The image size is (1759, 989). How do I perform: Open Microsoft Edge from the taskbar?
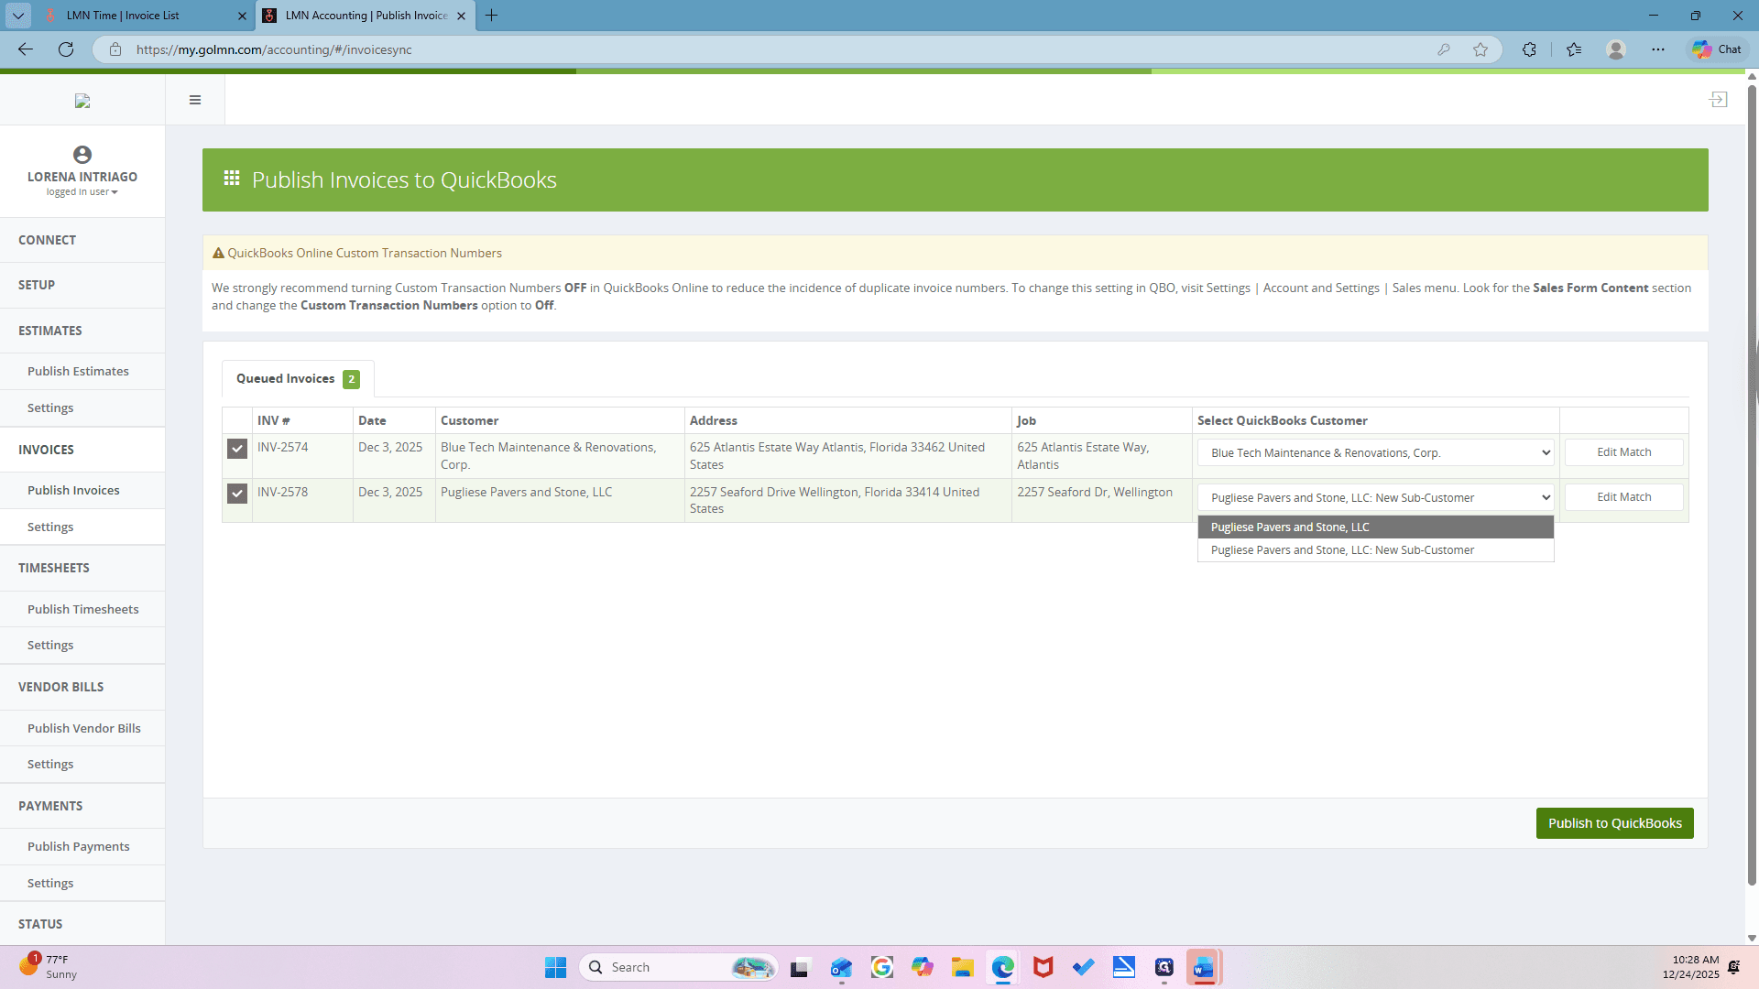pyautogui.click(x=1002, y=967)
